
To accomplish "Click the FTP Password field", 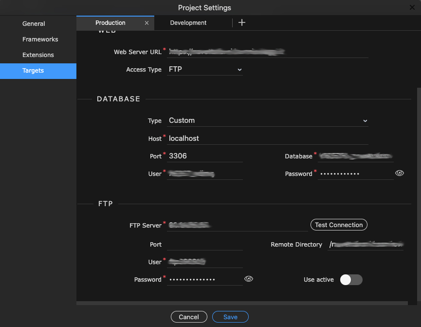I will (x=205, y=279).
